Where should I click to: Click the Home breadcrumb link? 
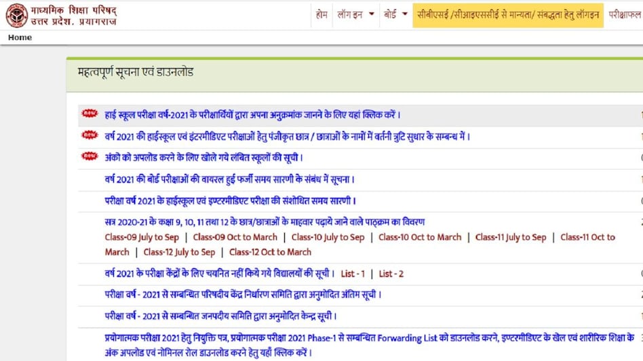coord(20,38)
